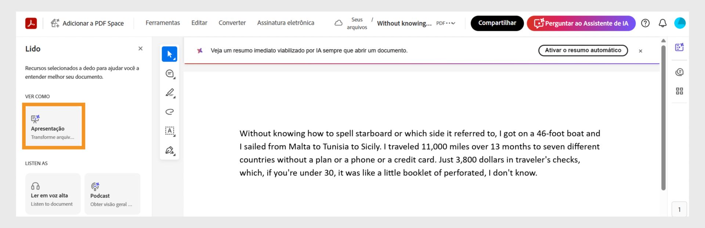
Task: Start Ler em voz alta
Action: 53,194
